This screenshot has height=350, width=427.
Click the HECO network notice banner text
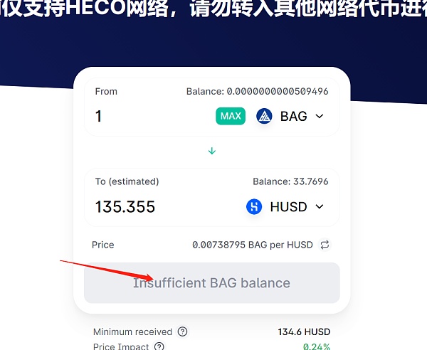click(213, 9)
